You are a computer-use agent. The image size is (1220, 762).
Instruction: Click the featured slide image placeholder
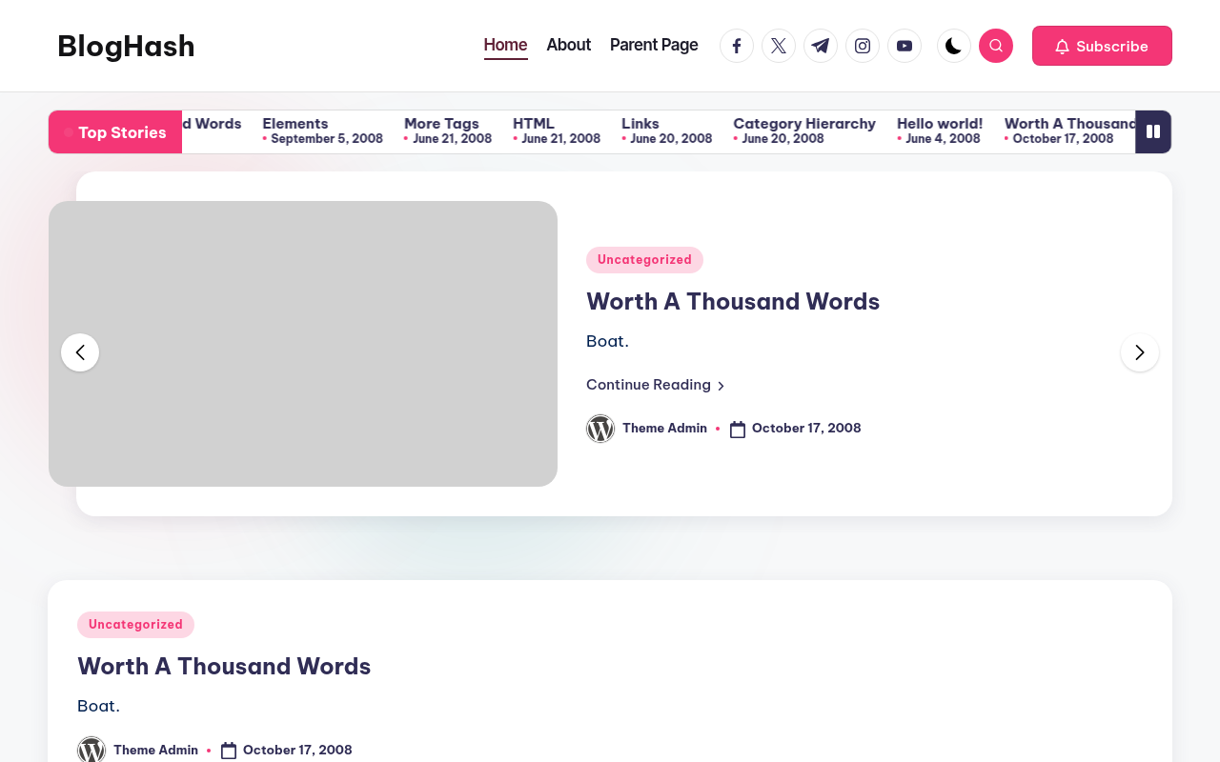point(303,344)
